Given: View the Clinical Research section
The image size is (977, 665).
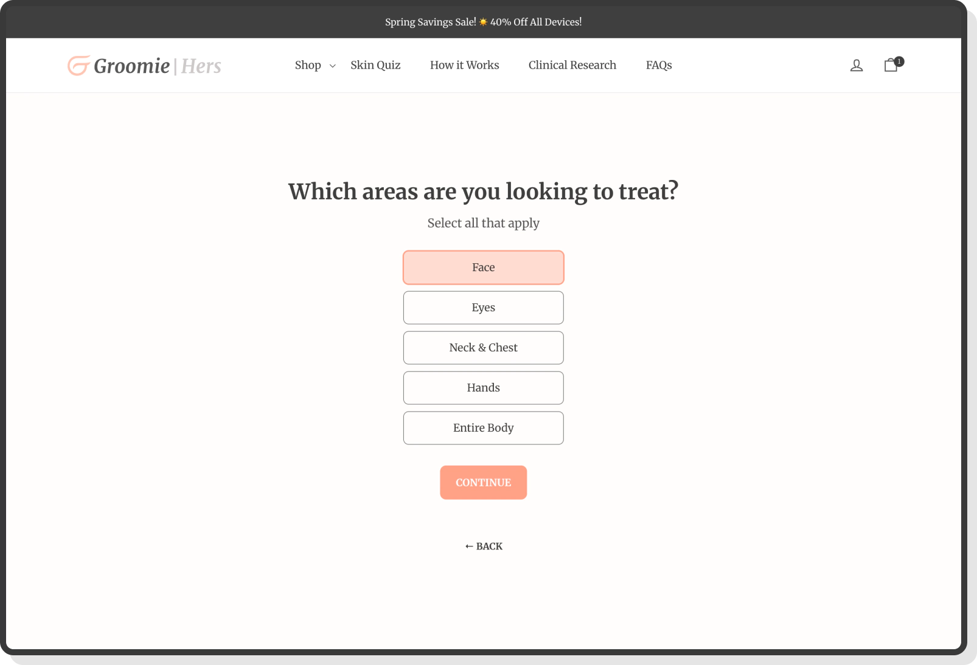Looking at the screenshot, I should point(572,65).
